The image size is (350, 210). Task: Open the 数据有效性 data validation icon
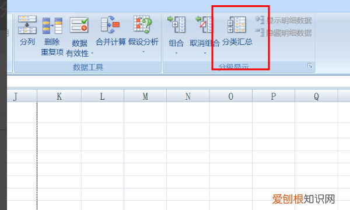point(79,25)
